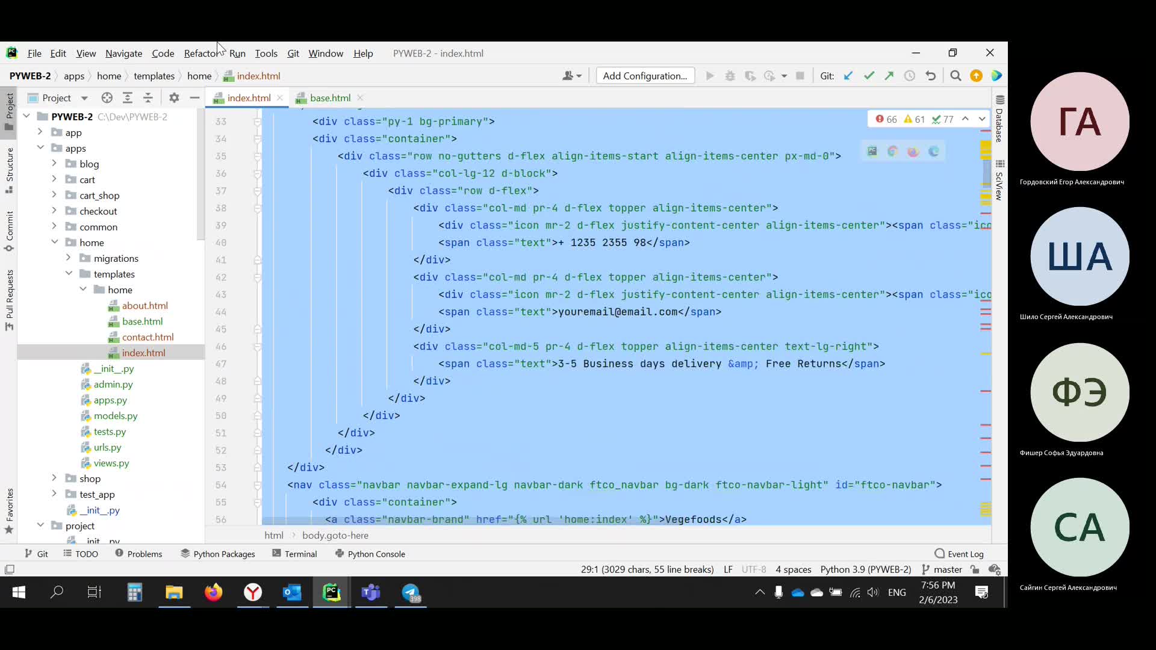This screenshot has height=650, width=1156.
Task: Open the Python Console tool window
Action: pyautogui.click(x=370, y=554)
